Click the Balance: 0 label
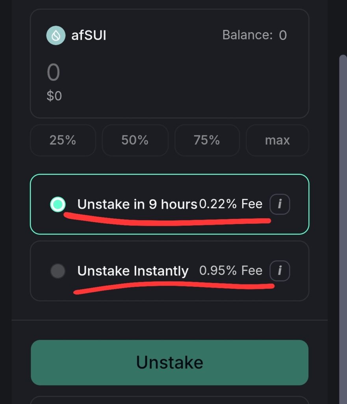The width and height of the screenshot is (347, 404). click(x=254, y=35)
